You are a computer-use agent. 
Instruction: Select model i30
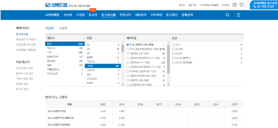pyautogui.click(x=103, y=49)
